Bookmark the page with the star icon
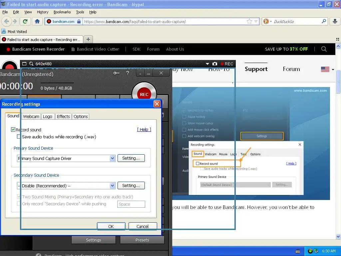The height and width of the screenshot is (256, 341). click(249, 21)
